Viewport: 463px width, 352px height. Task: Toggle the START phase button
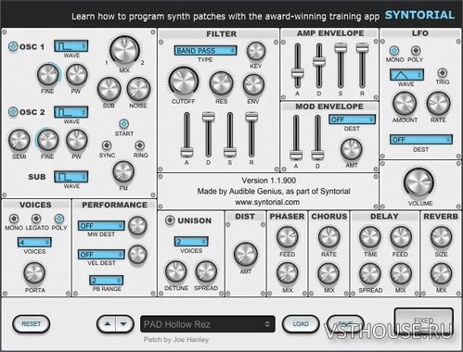click(123, 124)
